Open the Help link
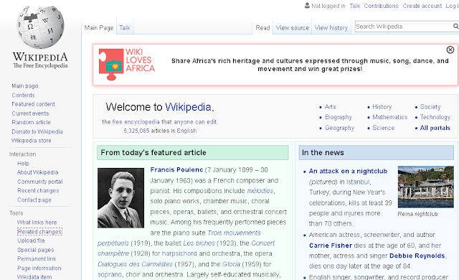Screen dimensions: 459x280 23,164
